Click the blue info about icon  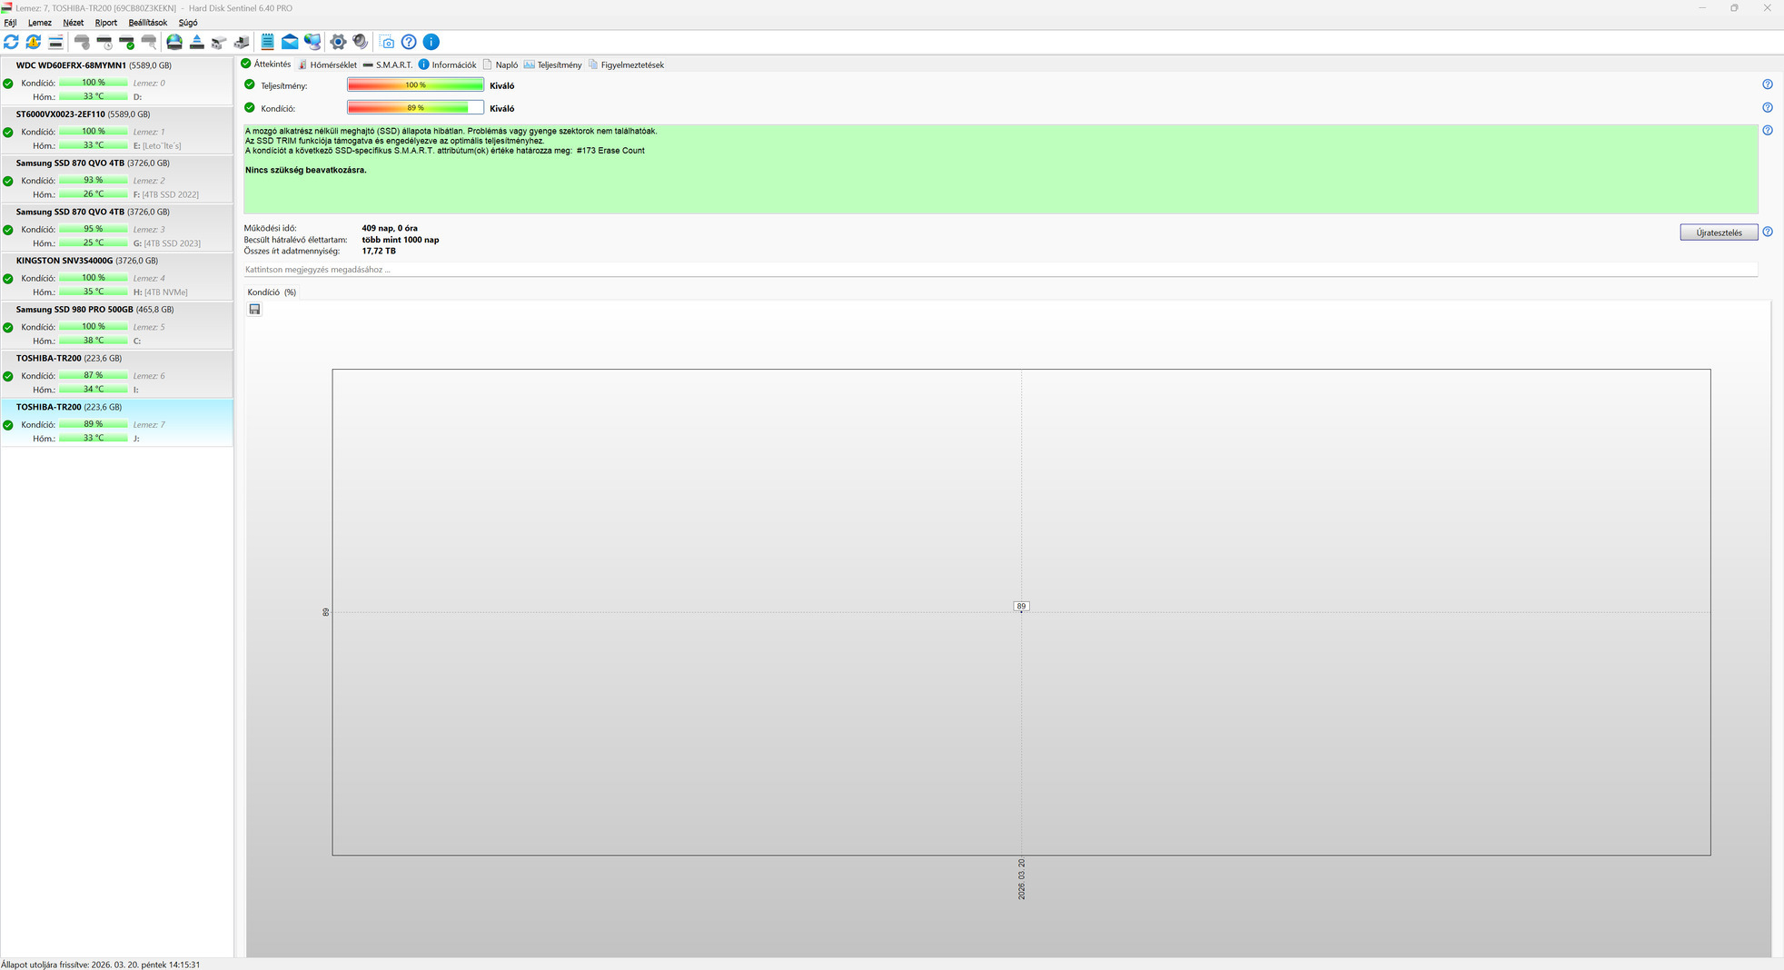pyautogui.click(x=431, y=42)
